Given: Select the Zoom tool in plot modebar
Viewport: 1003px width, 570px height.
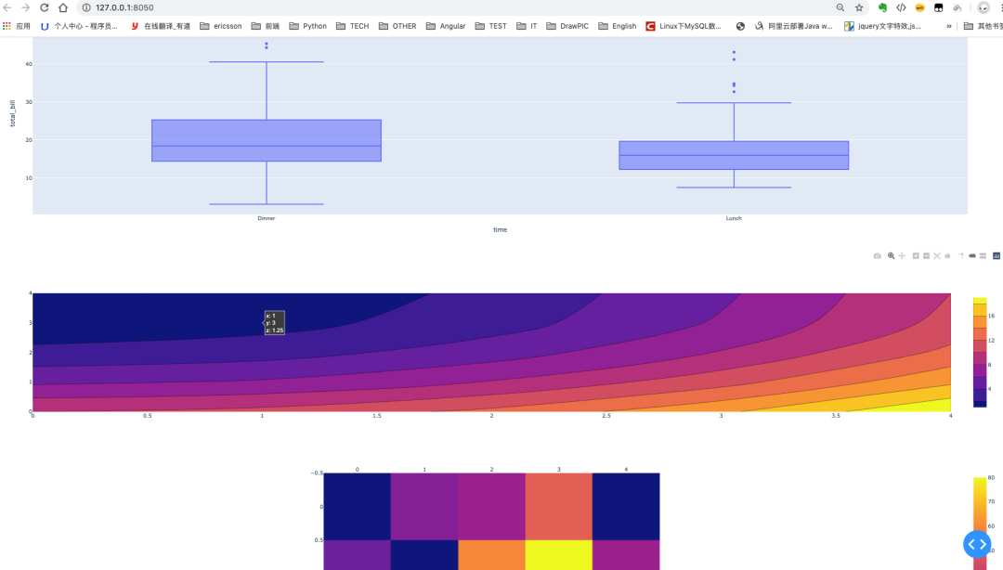Looking at the screenshot, I should (891, 256).
